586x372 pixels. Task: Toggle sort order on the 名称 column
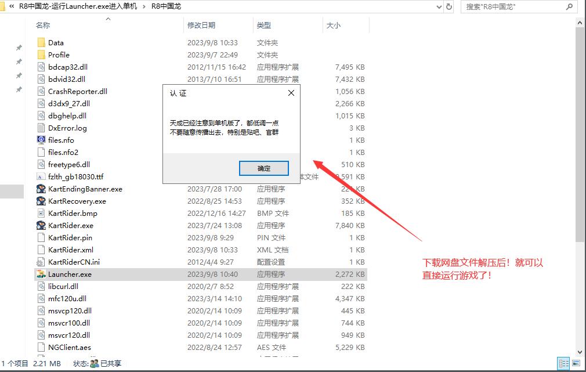click(42, 25)
